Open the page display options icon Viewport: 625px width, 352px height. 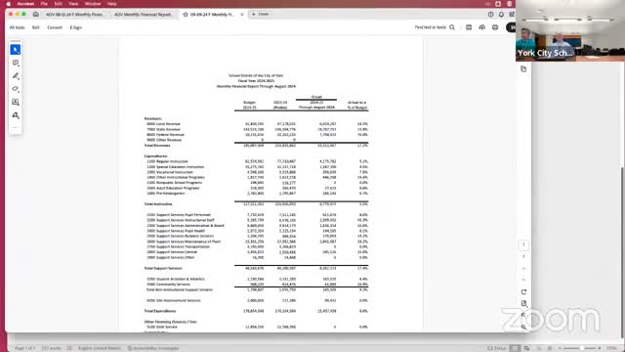tap(523, 303)
